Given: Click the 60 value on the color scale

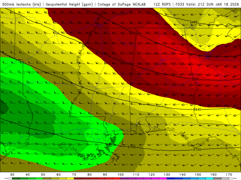Looking at the screenshot, I should (58, 175).
